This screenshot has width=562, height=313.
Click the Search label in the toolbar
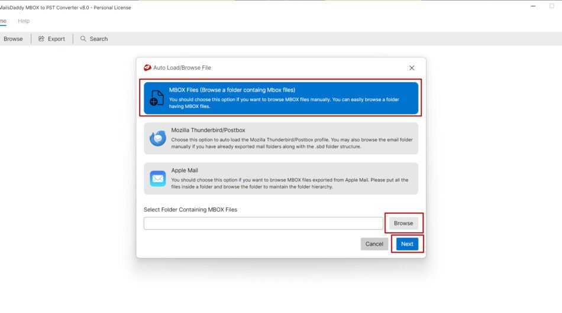99,38
